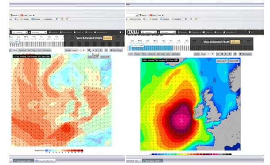This screenshot has width=270, height=165.
Task: Click Zoom out on right swell map
Action: click(222, 61)
